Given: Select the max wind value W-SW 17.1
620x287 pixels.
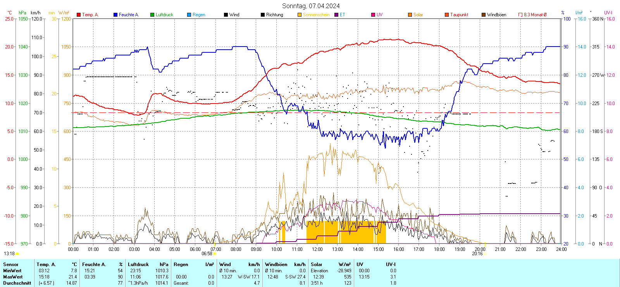Looking at the screenshot, I should point(249,277).
